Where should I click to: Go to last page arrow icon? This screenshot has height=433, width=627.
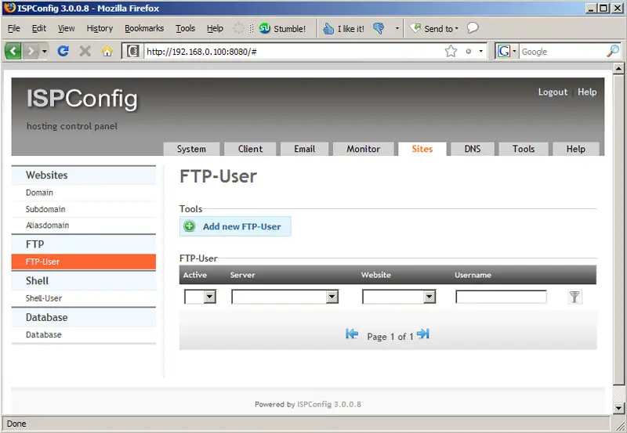pyautogui.click(x=423, y=334)
